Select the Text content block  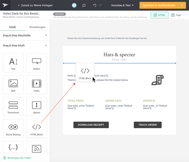coord(13,63)
